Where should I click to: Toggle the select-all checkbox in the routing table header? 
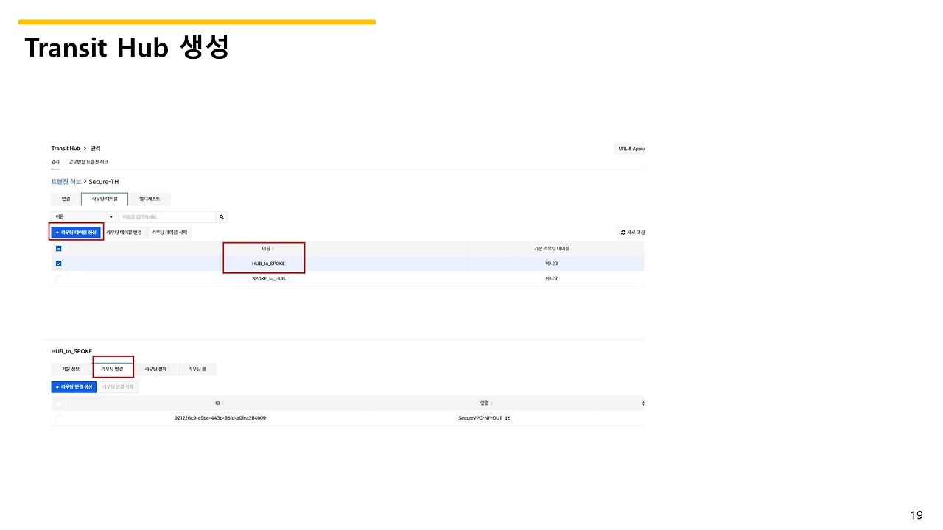click(x=58, y=248)
